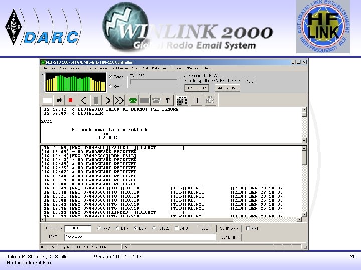Select the Sync radio button
361x270 pixels.
click(110, 86)
